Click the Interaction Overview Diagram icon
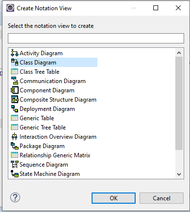 click(15, 136)
